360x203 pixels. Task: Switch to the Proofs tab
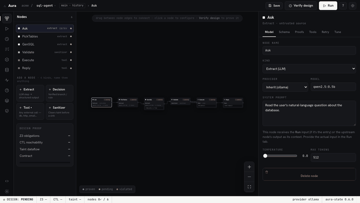(299, 32)
